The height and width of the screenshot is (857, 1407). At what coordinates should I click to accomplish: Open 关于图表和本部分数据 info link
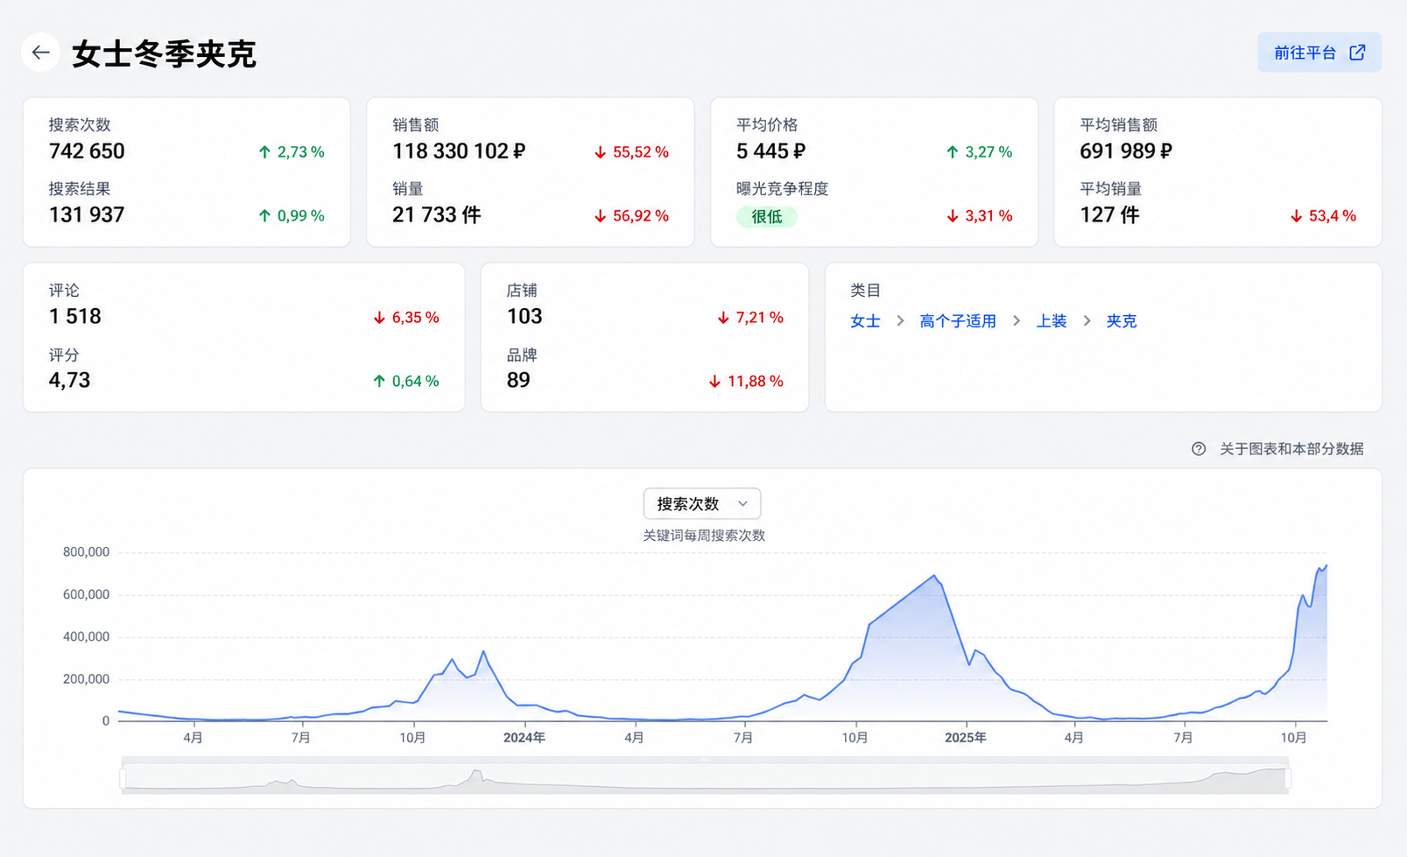point(1291,449)
